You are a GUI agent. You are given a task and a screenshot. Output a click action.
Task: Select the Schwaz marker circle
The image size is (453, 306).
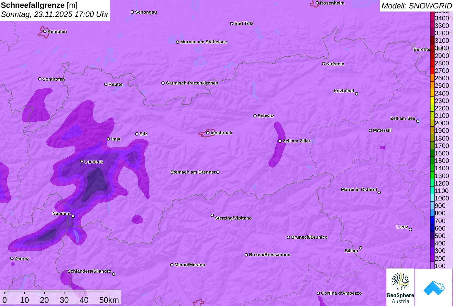(255, 116)
